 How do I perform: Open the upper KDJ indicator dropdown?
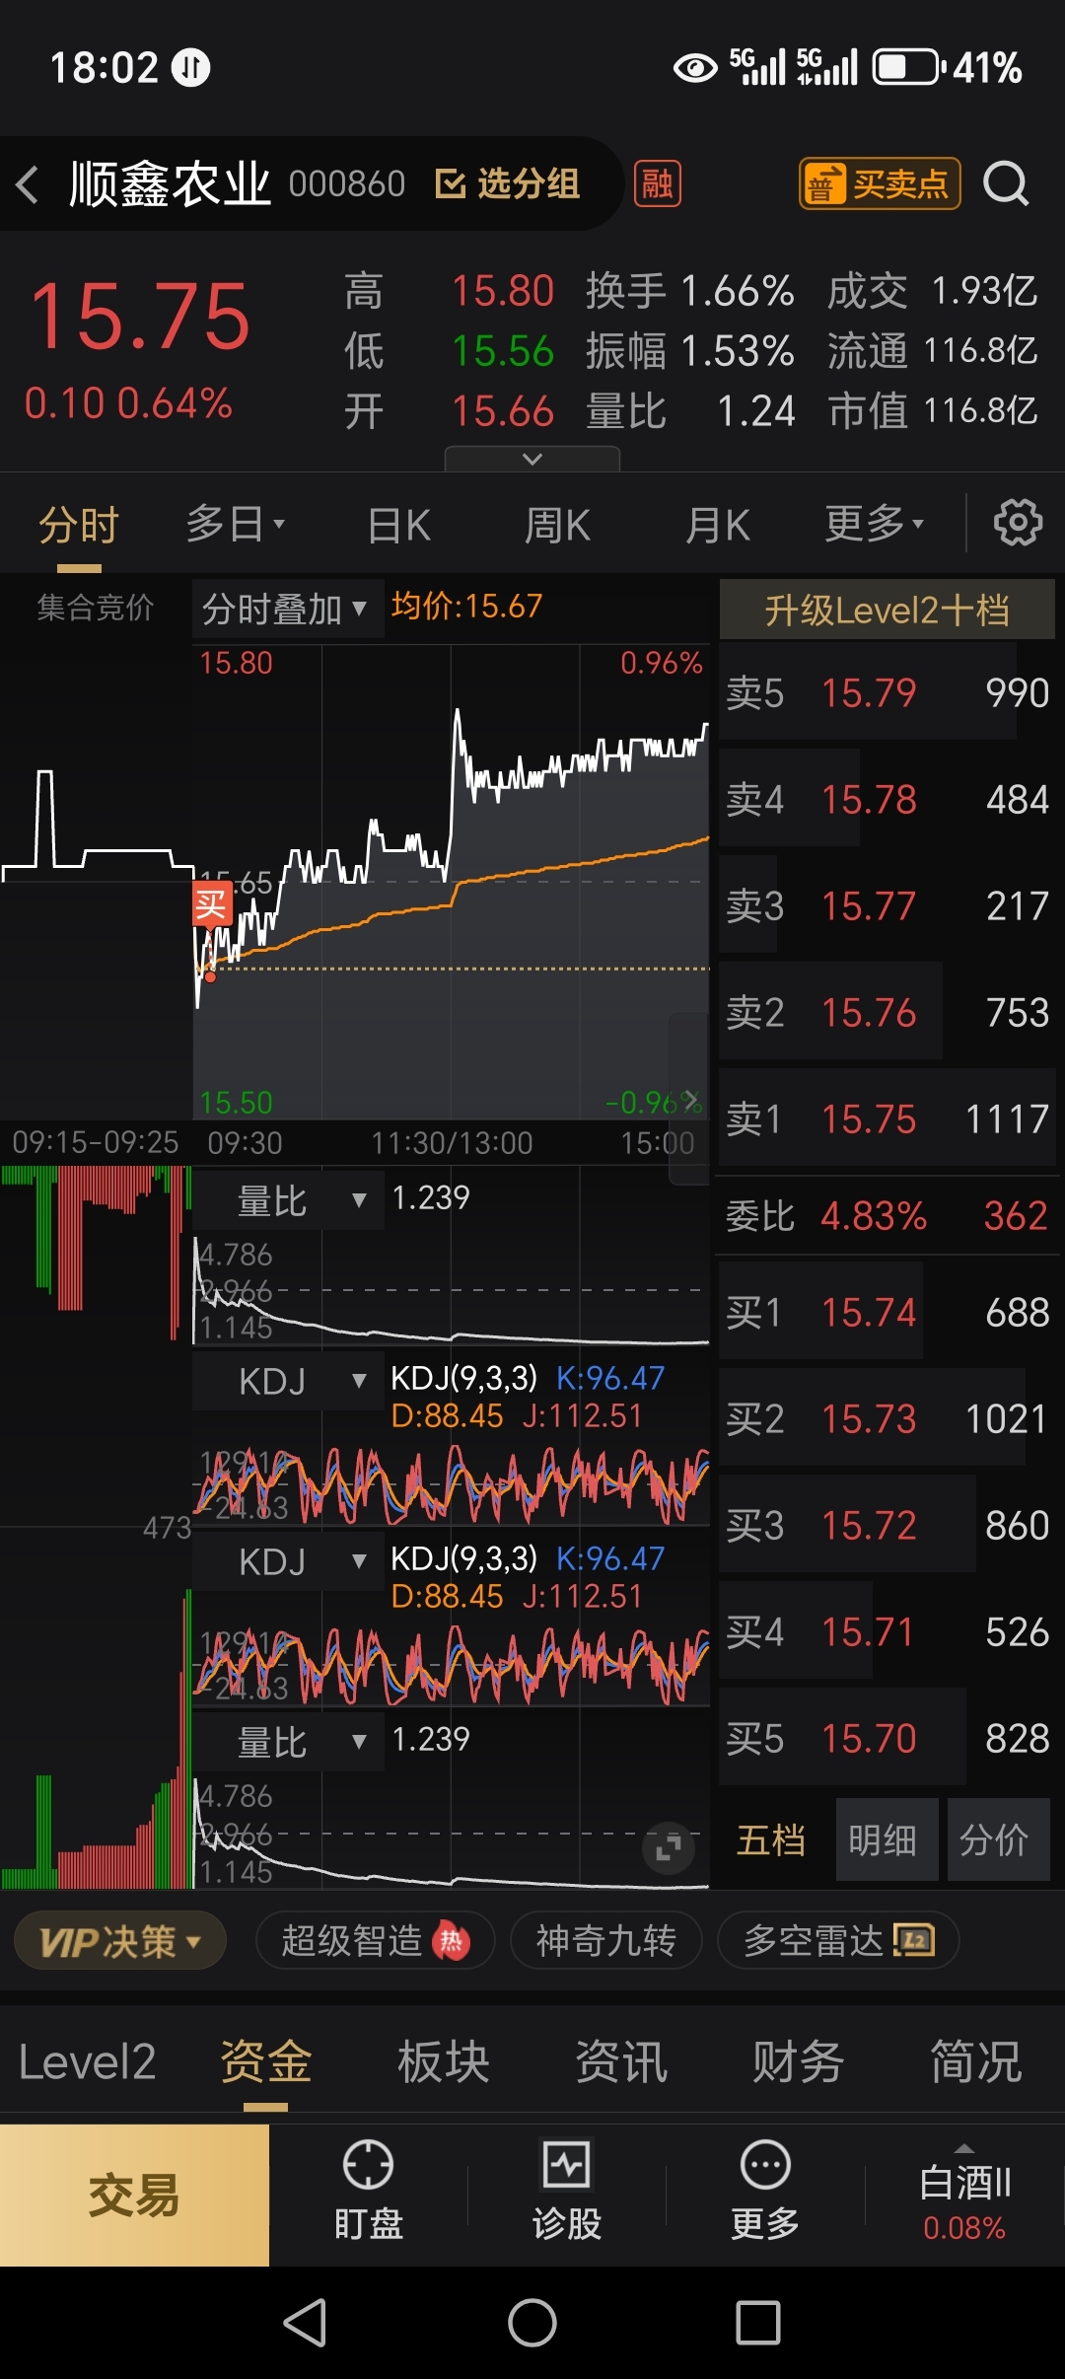[288, 1381]
